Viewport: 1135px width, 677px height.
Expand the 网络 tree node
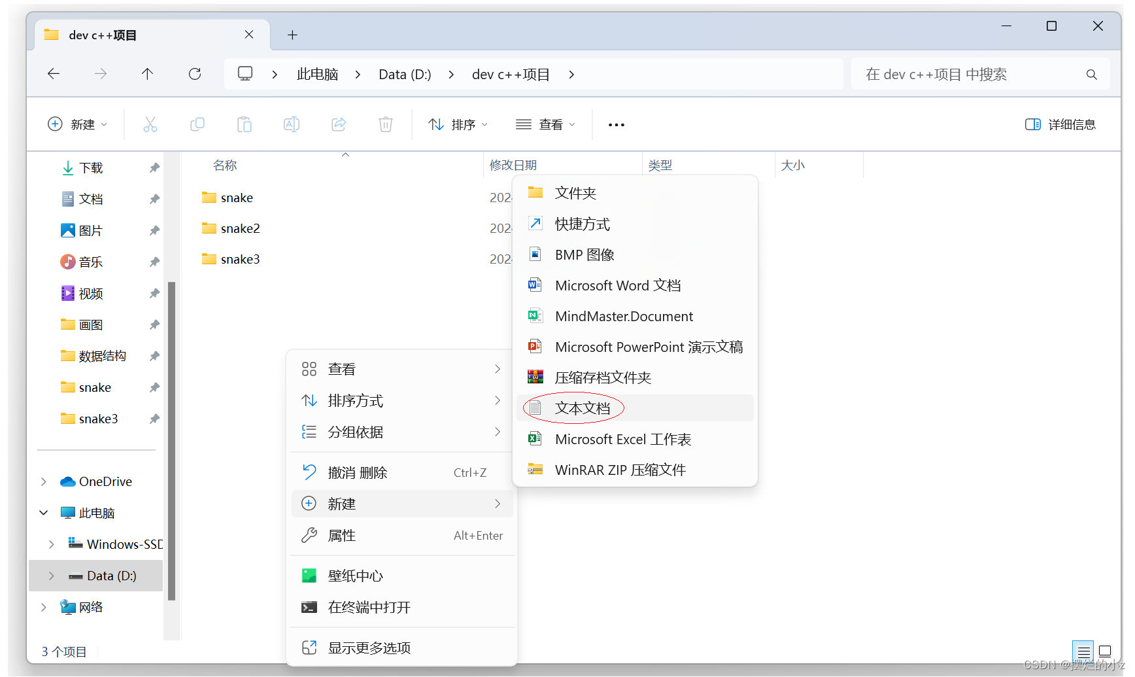pyautogui.click(x=44, y=607)
